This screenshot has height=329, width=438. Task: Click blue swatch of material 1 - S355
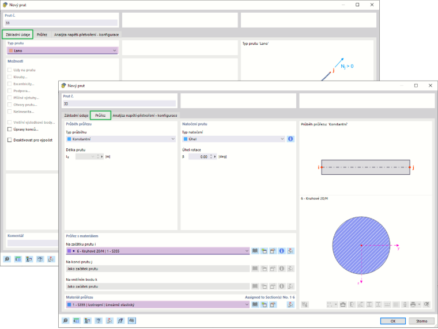click(69, 305)
